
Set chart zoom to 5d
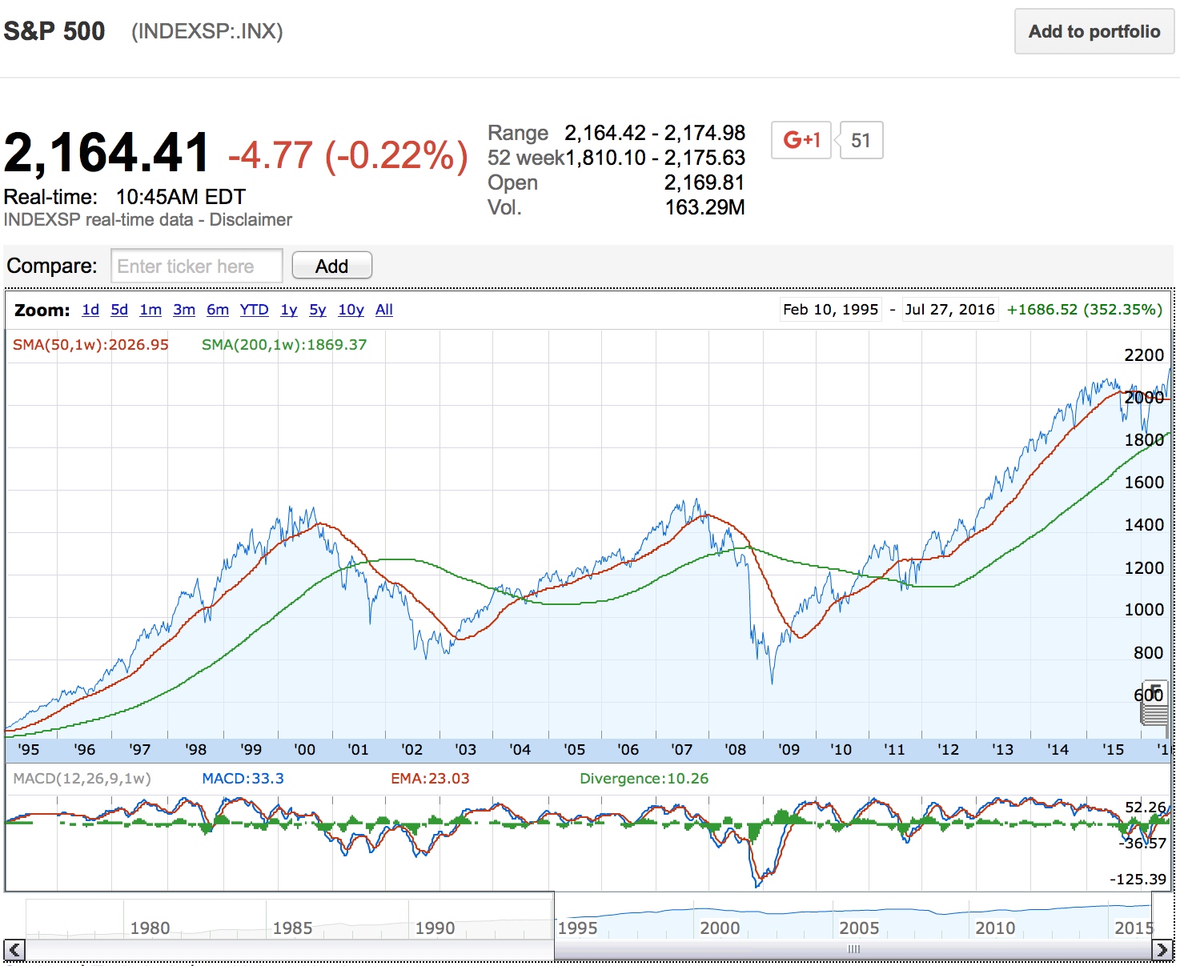(x=119, y=310)
